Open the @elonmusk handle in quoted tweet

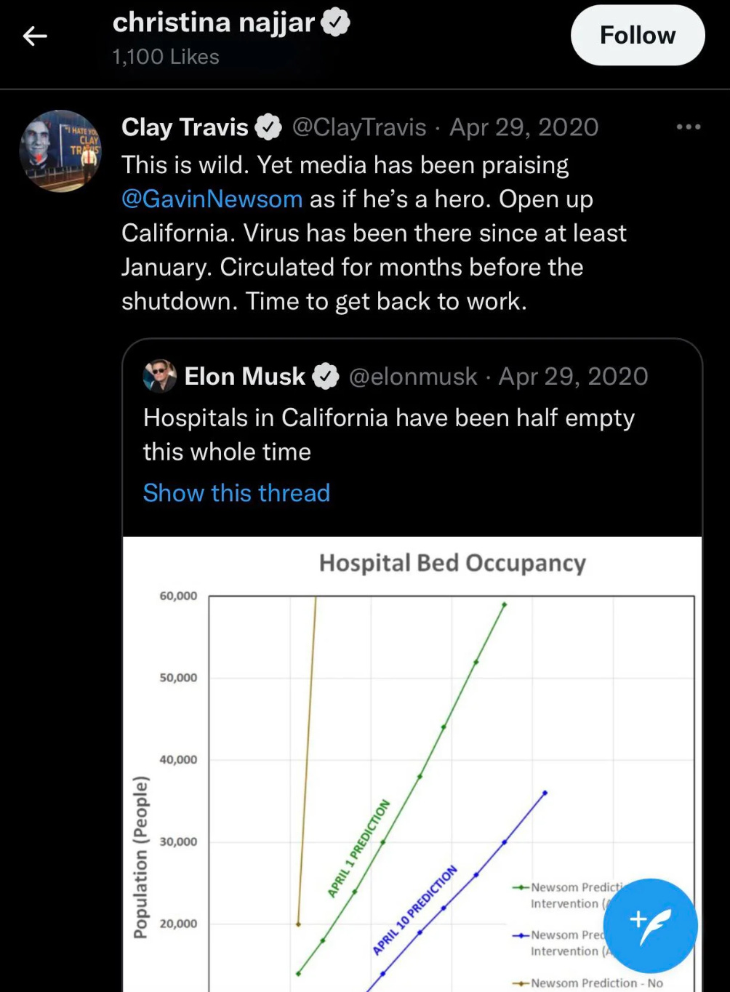coord(413,377)
